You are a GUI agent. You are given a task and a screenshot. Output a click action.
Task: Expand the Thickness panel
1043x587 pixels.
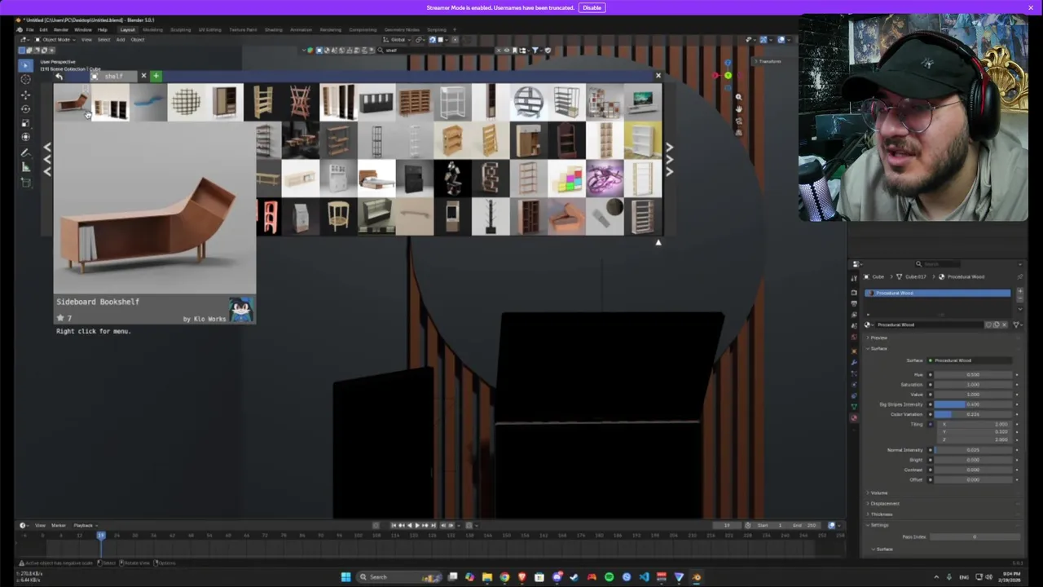[x=881, y=514]
